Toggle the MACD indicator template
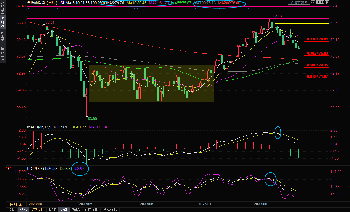Viewport: 350px width, 212px height. (x=64, y=210)
